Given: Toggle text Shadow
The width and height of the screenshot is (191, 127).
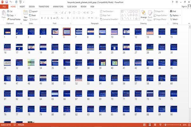Looking at the screenshot, I should (51, 18).
